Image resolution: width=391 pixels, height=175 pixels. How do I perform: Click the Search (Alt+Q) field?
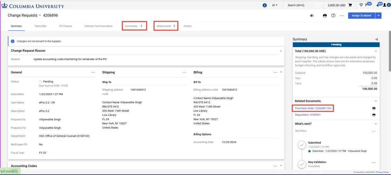(304, 5)
